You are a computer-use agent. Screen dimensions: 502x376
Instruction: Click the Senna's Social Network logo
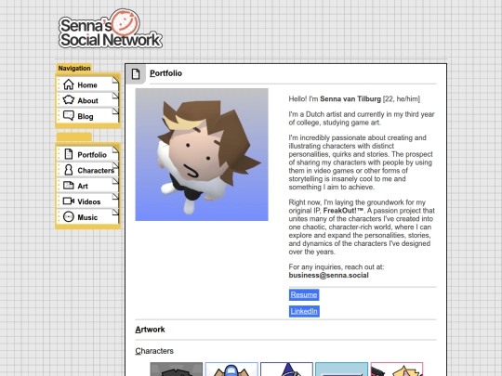click(x=111, y=29)
